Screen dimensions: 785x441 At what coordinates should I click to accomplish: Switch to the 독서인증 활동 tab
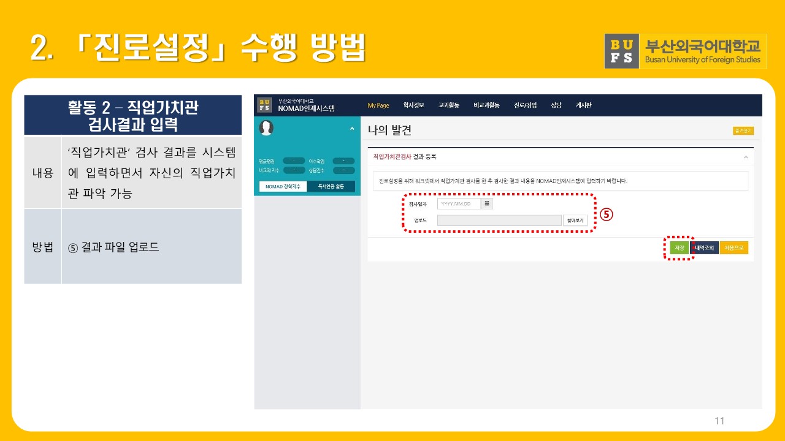pos(331,186)
